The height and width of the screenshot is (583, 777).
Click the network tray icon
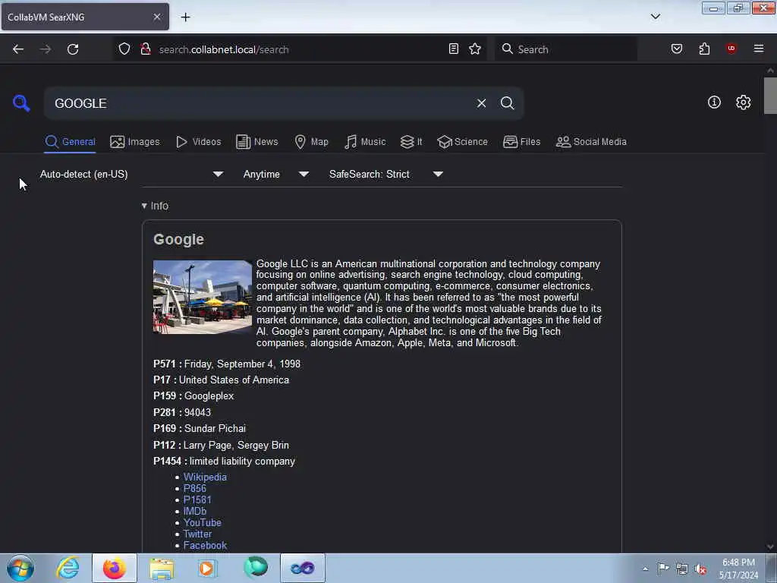point(682,569)
